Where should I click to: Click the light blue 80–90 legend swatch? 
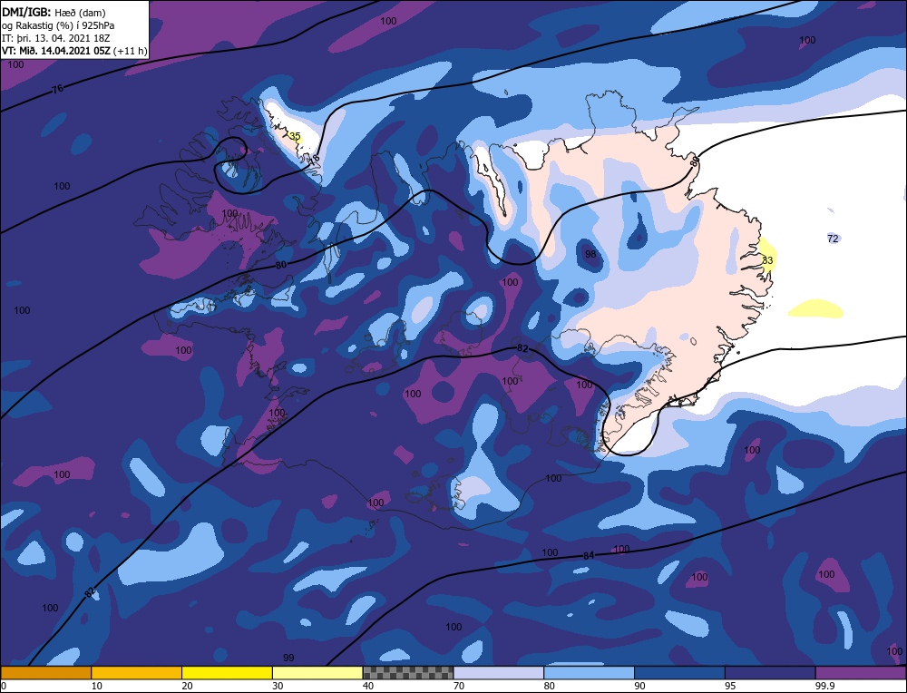tap(589, 673)
